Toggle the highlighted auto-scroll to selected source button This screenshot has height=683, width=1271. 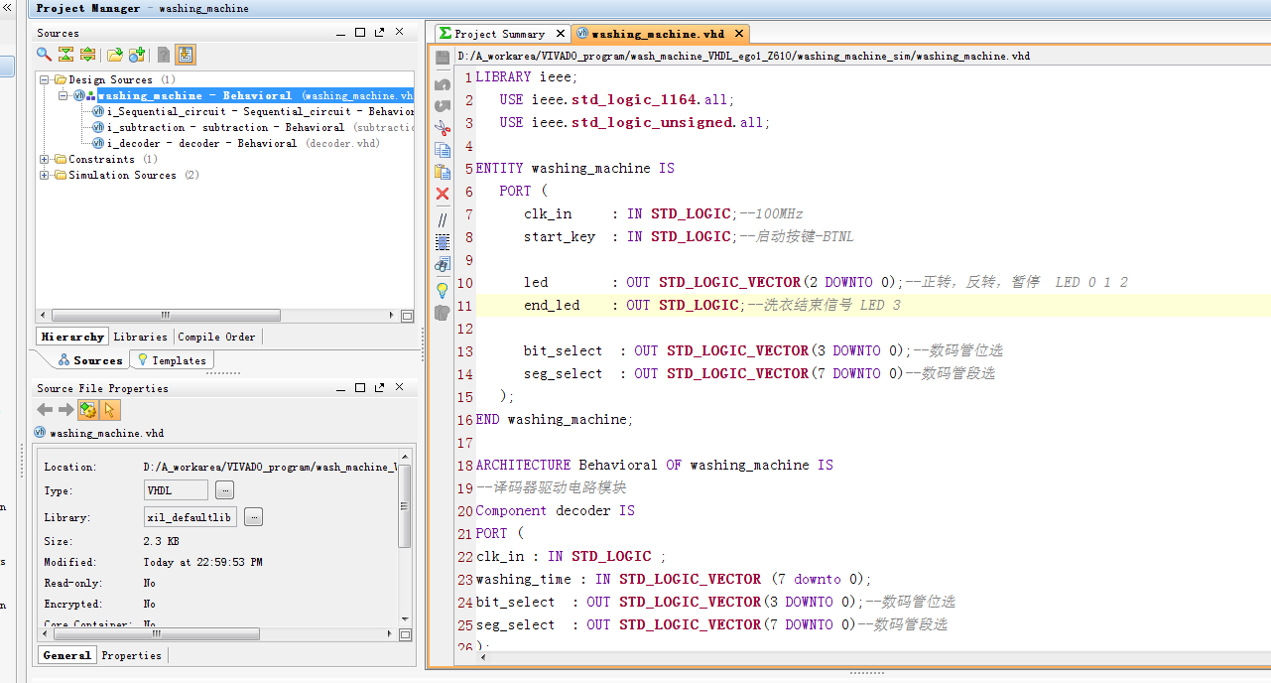pos(187,55)
